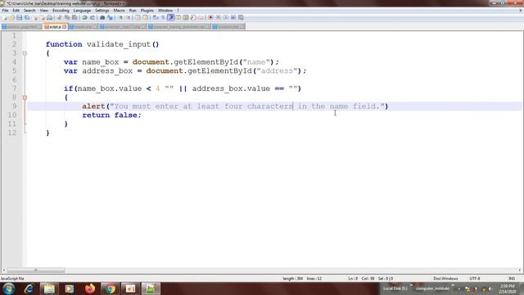Click the Copy toolbar icon

[67, 17]
